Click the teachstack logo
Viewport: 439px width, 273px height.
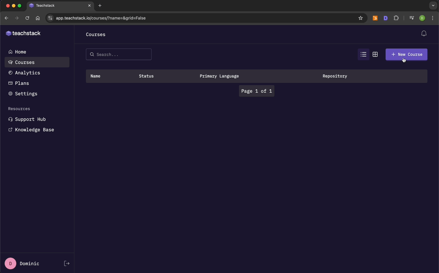(x=23, y=33)
